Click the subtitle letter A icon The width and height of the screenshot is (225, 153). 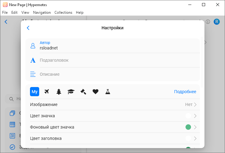click(x=33, y=60)
